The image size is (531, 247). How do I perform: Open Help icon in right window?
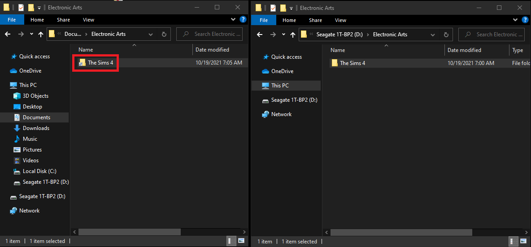(x=525, y=20)
